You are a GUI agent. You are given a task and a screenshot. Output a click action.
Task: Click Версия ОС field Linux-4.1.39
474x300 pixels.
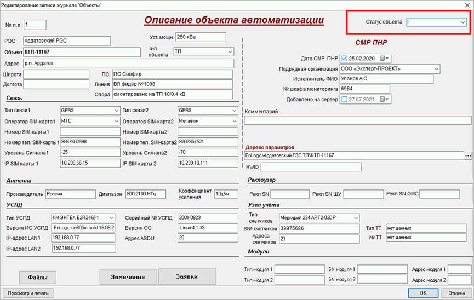tap(208, 228)
